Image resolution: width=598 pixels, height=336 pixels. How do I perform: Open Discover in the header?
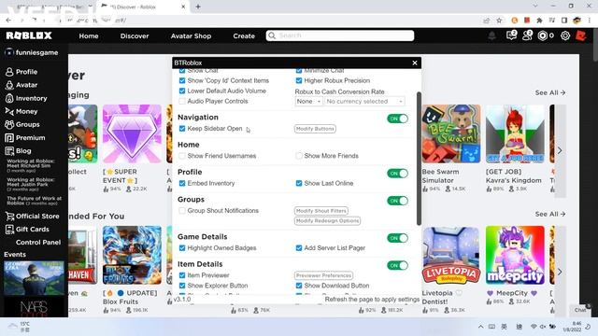135,35
